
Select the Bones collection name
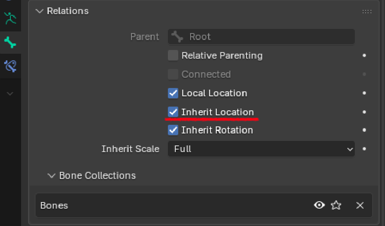(54, 206)
